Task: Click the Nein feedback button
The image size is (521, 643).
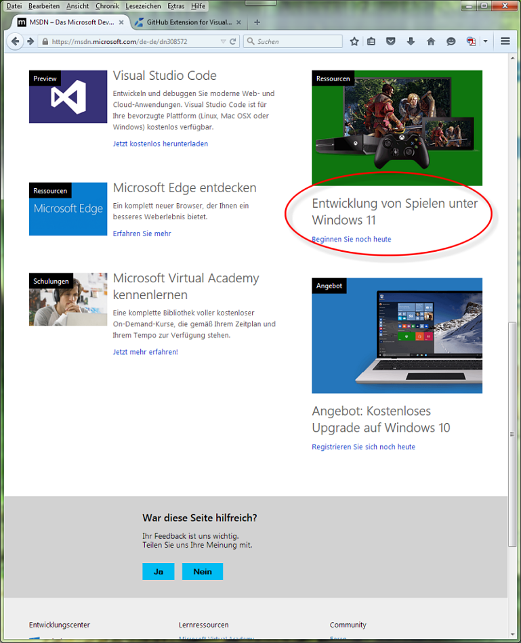Action: [x=202, y=572]
